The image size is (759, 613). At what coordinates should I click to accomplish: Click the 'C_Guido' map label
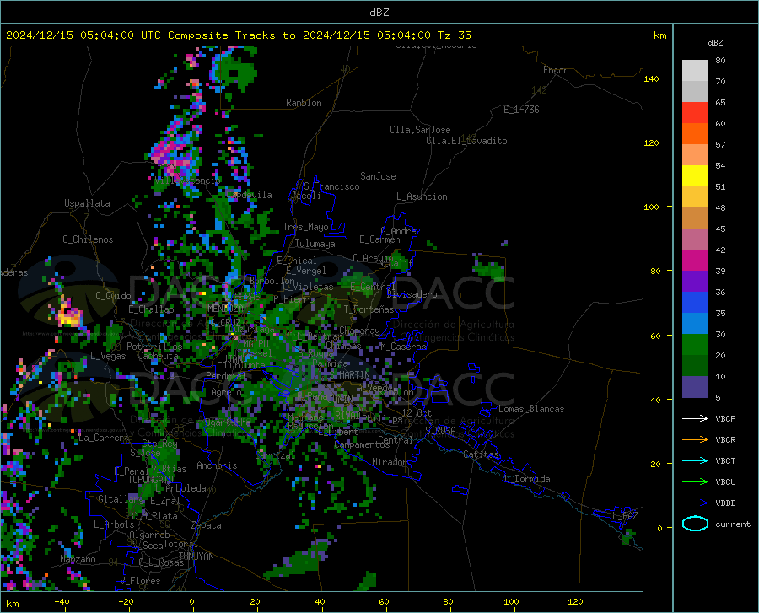[x=113, y=296]
